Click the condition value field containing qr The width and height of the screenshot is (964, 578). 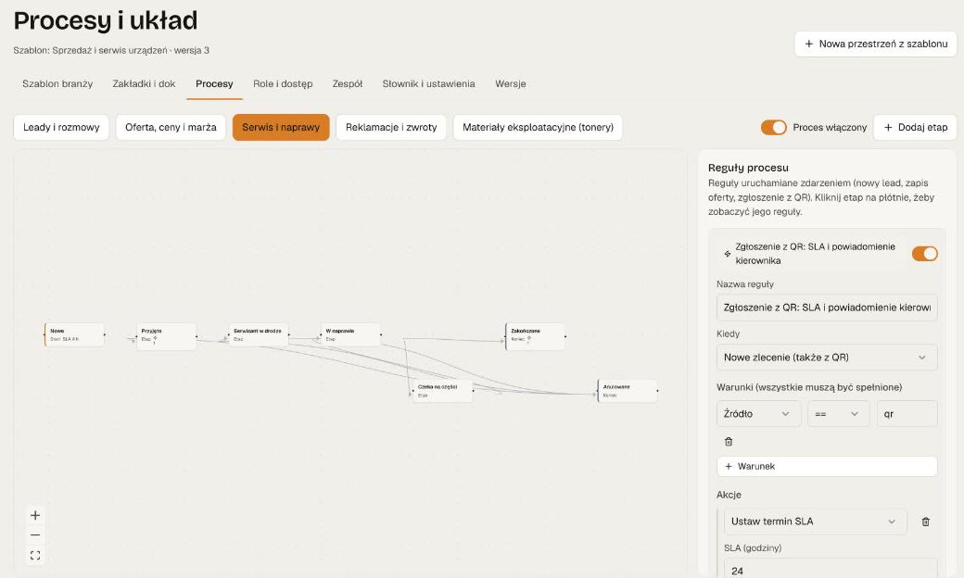(x=907, y=414)
